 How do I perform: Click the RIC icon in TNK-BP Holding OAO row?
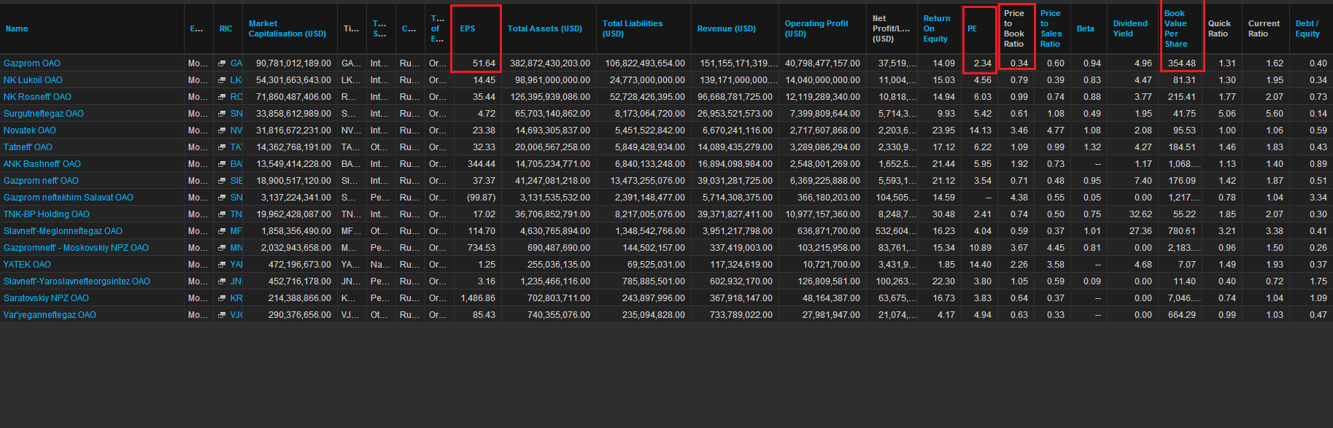222,214
